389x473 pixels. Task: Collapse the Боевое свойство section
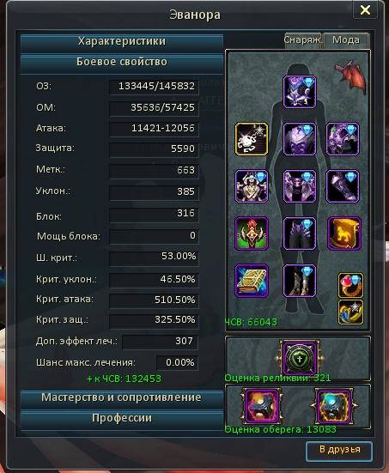click(x=122, y=62)
